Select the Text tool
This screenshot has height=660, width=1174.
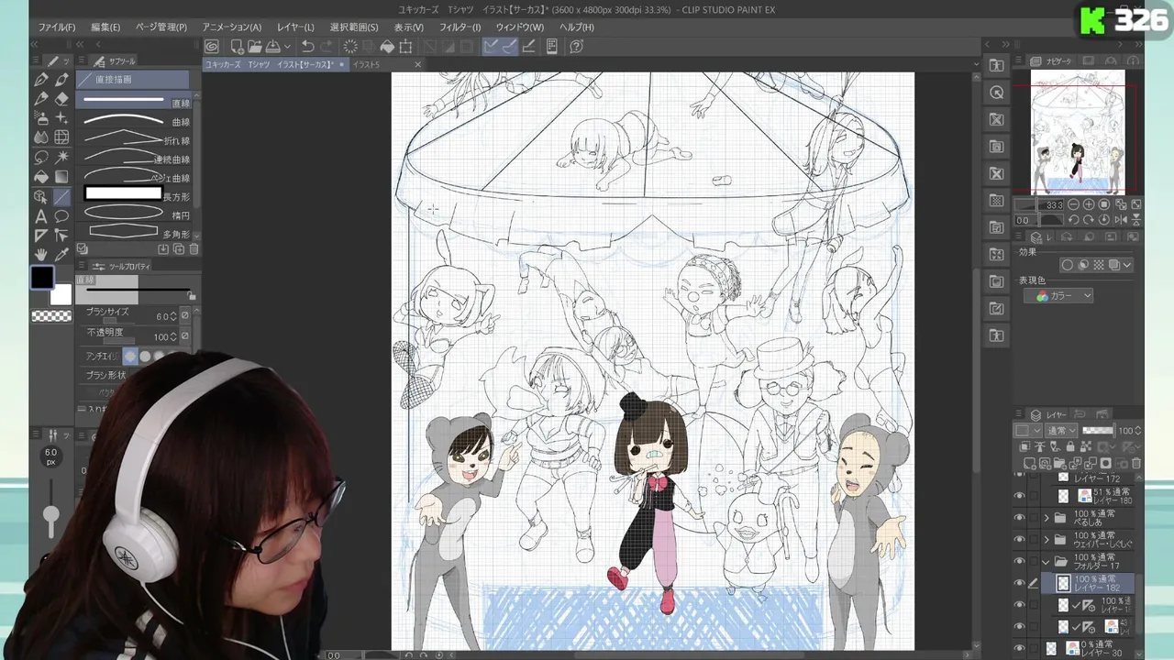[x=41, y=216]
